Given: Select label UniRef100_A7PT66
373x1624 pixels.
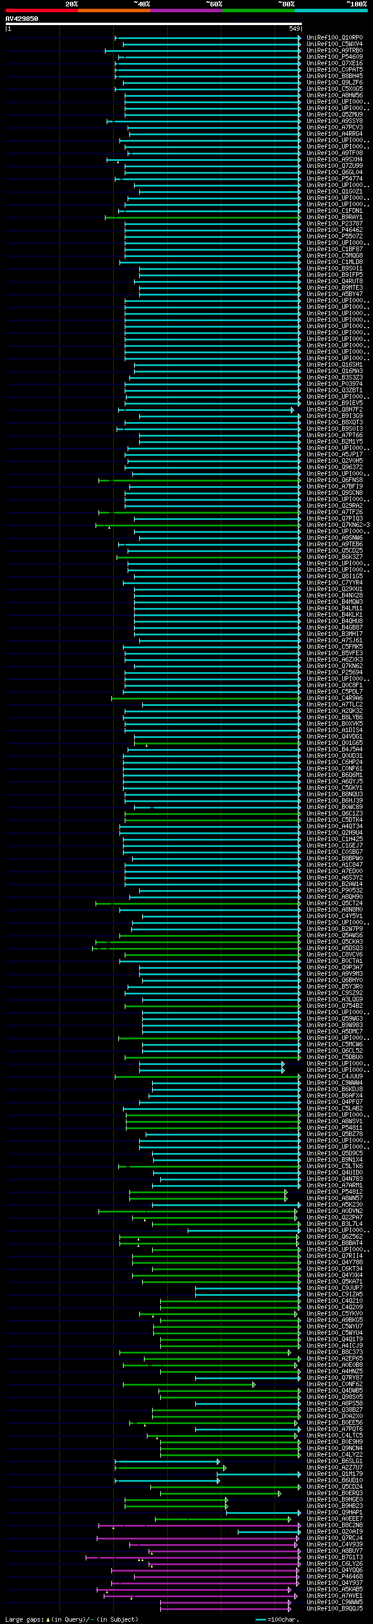Looking at the screenshot, I should pyautogui.click(x=335, y=435).
